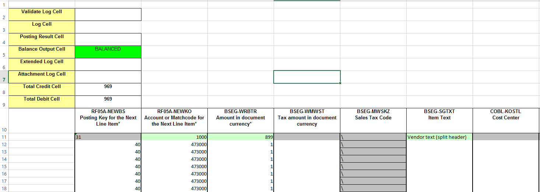Select amount 1 in row 17
This screenshot has height=192, width=540.
[241, 181]
